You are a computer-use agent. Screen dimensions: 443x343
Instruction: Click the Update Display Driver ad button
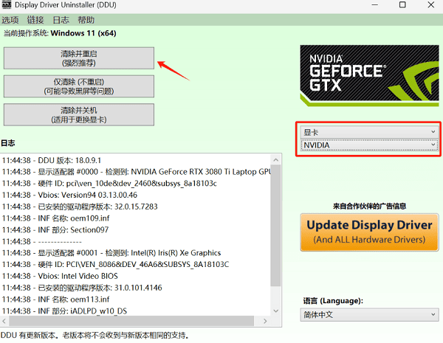click(369, 232)
